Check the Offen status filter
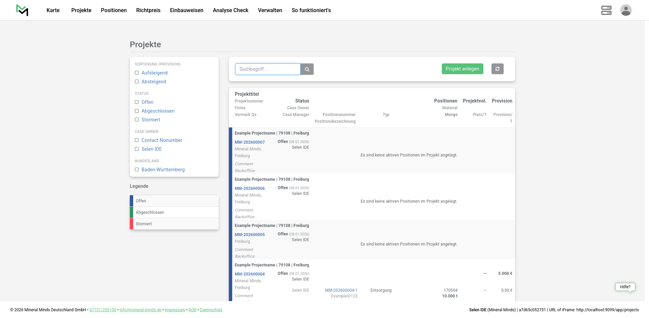This screenshot has width=649, height=318. [x=137, y=102]
